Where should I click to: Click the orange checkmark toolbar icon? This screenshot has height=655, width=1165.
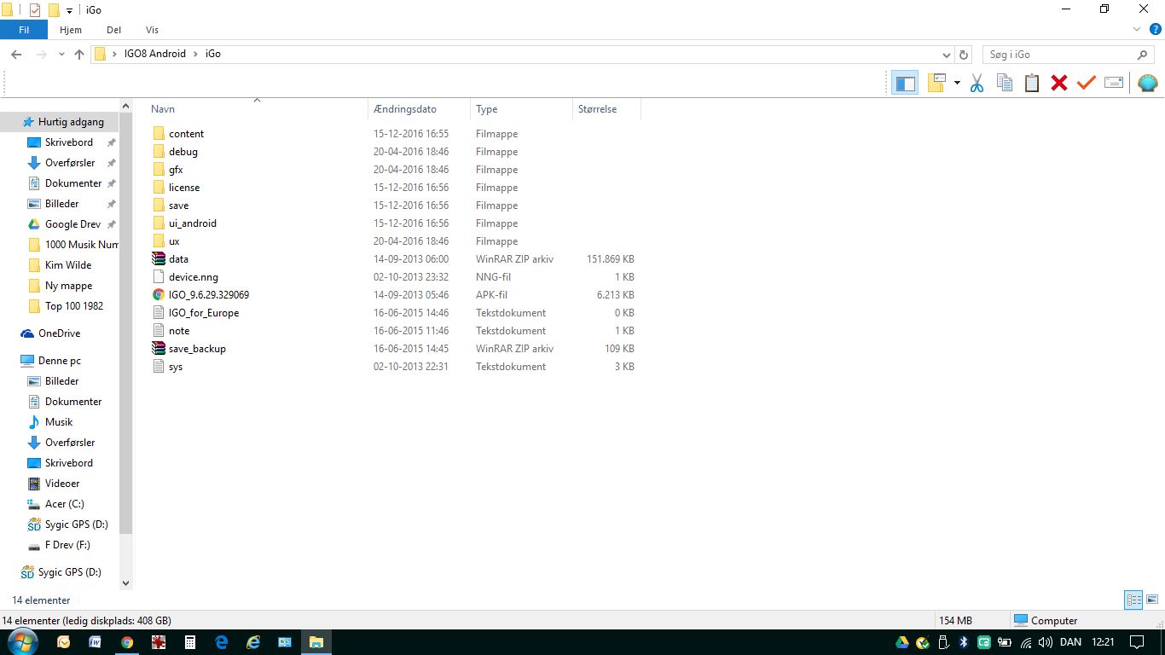(1087, 83)
